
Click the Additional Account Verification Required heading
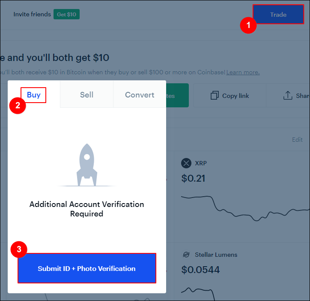pos(87,209)
